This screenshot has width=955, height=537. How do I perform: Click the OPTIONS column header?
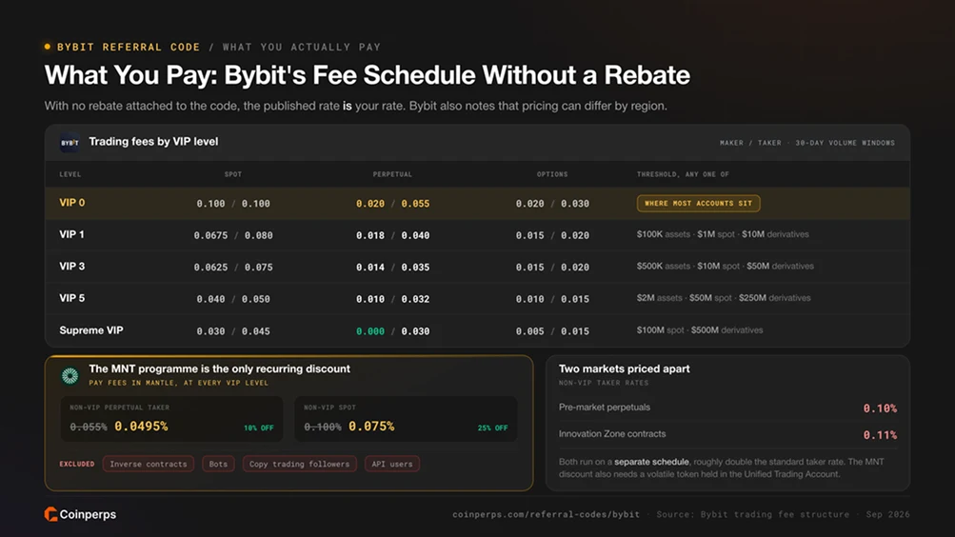pyautogui.click(x=552, y=174)
